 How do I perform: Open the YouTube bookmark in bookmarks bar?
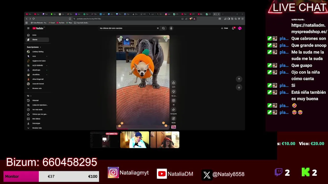pos(61,23)
